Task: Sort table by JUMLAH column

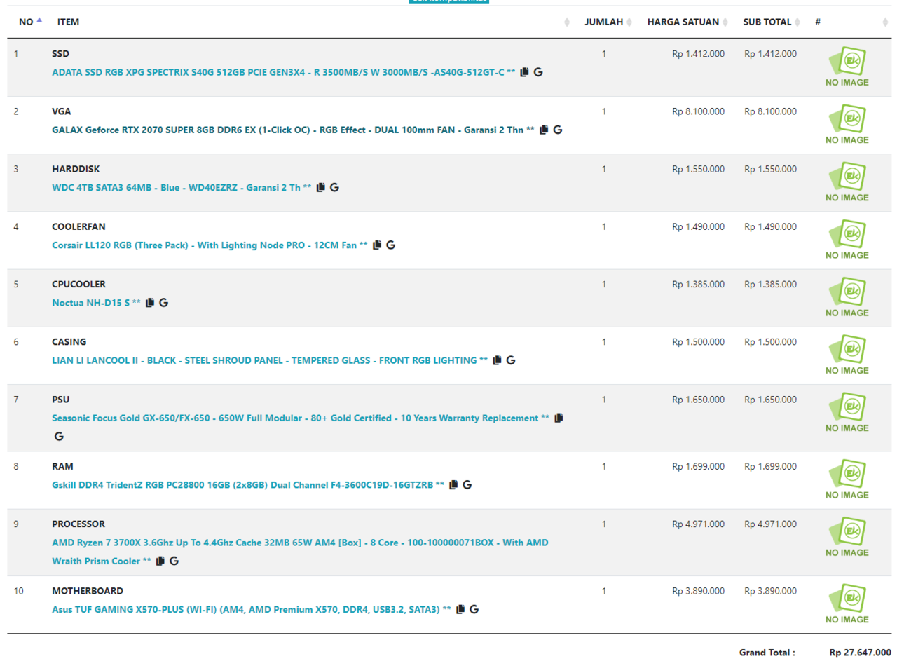Action: tap(605, 22)
